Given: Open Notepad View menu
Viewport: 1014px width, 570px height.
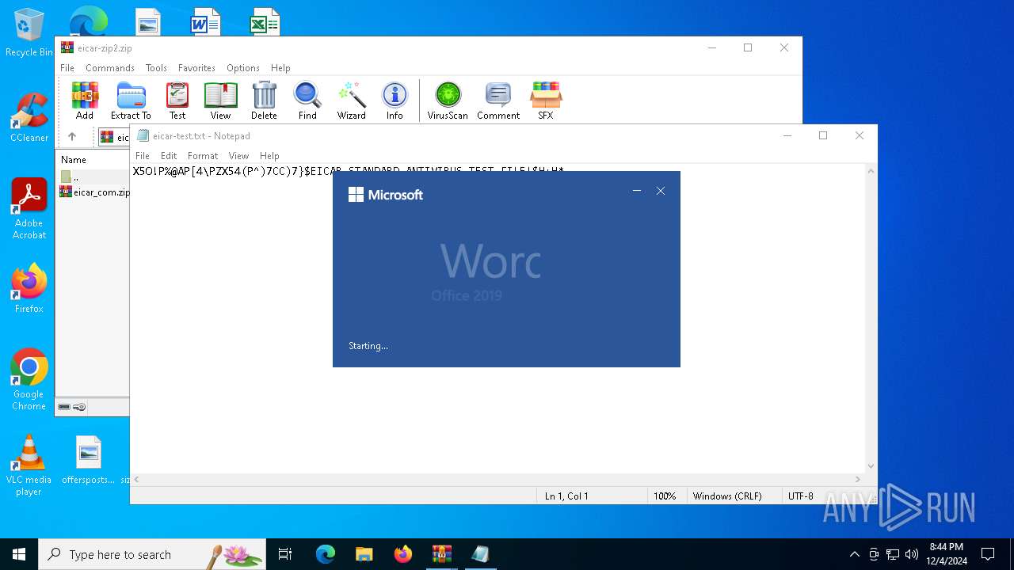Looking at the screenshot, I should [238, 156].
